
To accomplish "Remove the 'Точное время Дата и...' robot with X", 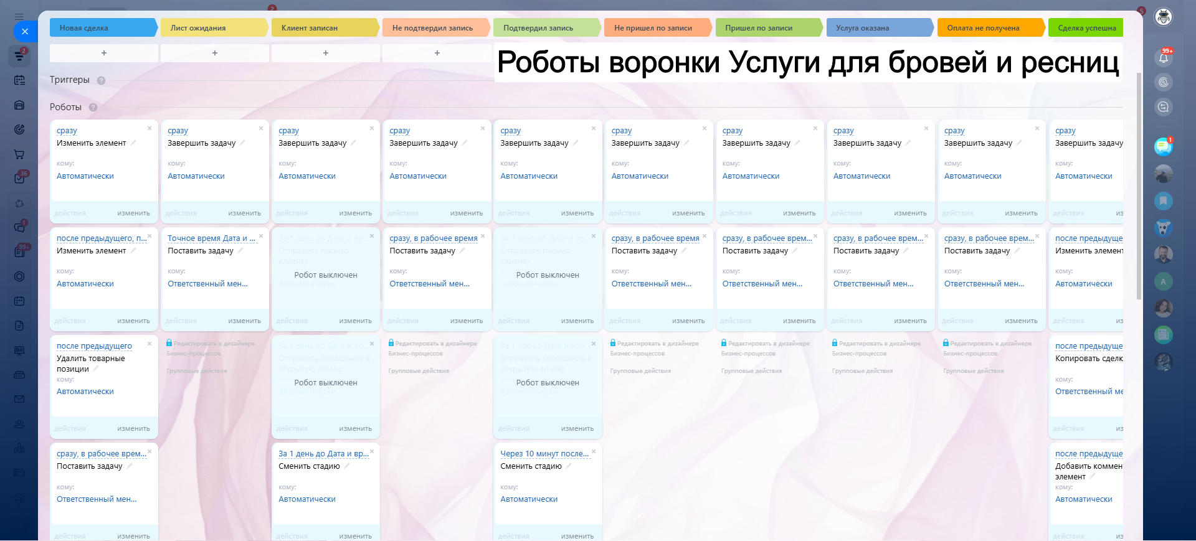I will pyautogui.click(x=261, y=236).
